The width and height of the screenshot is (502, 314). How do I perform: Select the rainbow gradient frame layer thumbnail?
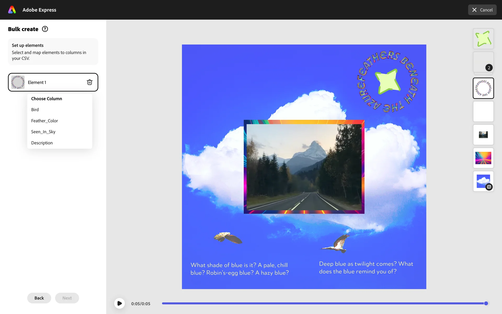click(x=483, y=158)
